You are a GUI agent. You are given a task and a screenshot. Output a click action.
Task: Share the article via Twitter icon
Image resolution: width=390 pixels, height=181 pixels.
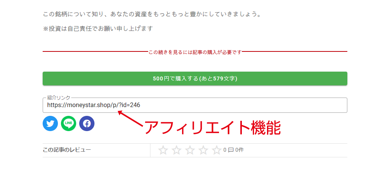coord(50,123)
